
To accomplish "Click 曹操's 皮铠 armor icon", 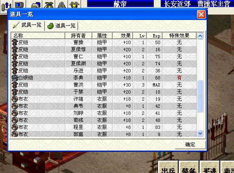I will tap(15, 42).
